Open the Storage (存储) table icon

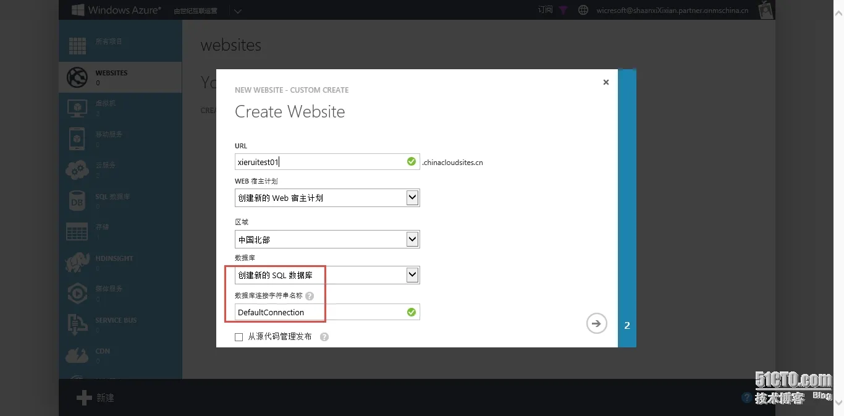pos(77,232)
